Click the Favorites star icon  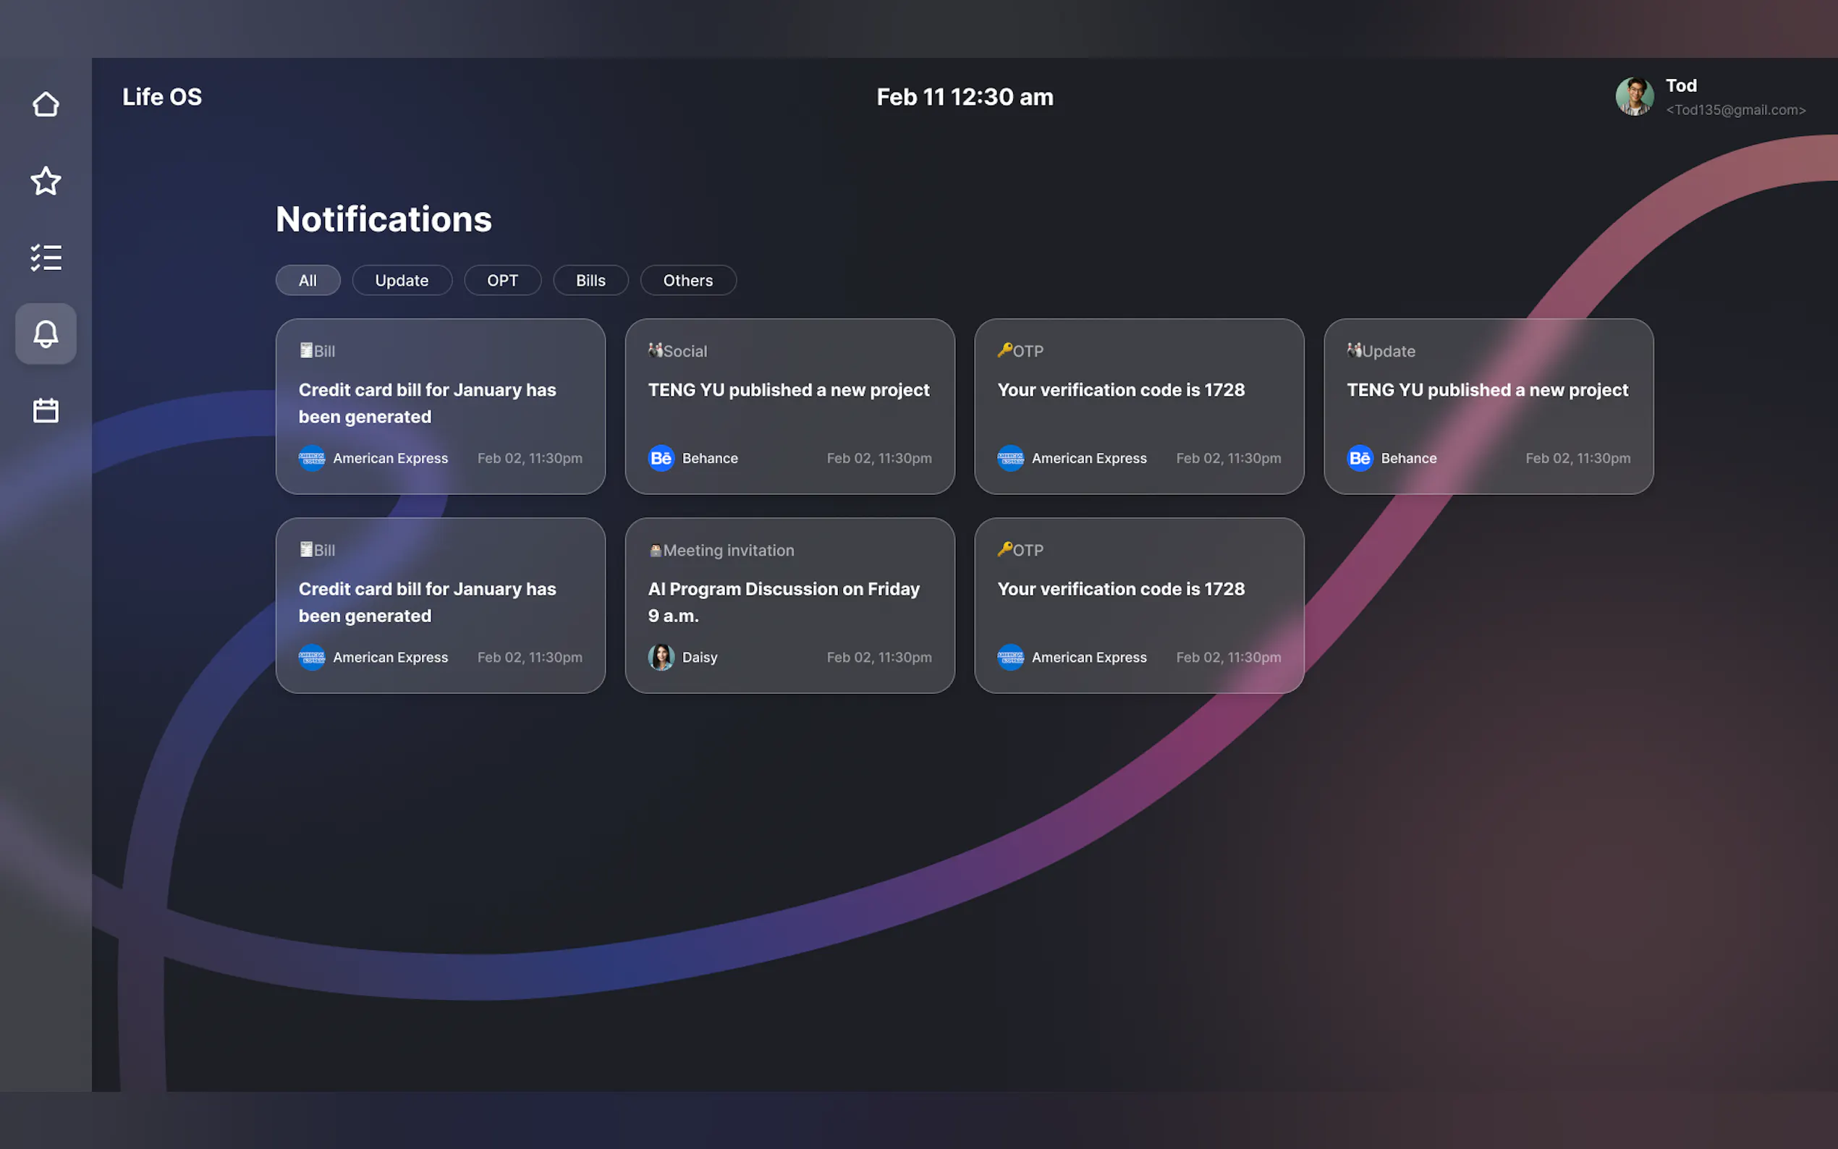click(x=46, y=181)
